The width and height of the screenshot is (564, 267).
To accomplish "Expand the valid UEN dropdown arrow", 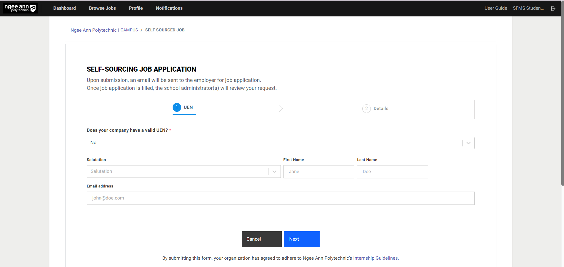I will tap(468, 143).
